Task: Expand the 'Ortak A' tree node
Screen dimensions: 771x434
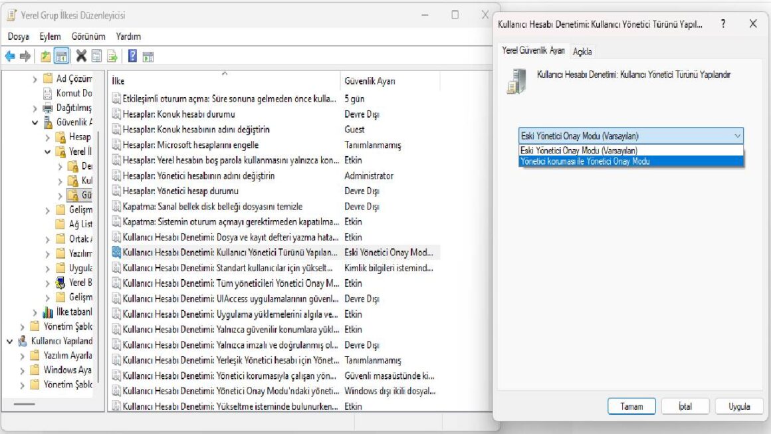Action: (x=47, y=239)
